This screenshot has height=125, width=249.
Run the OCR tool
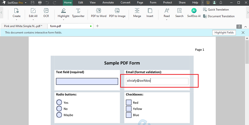tap(46, 13)
